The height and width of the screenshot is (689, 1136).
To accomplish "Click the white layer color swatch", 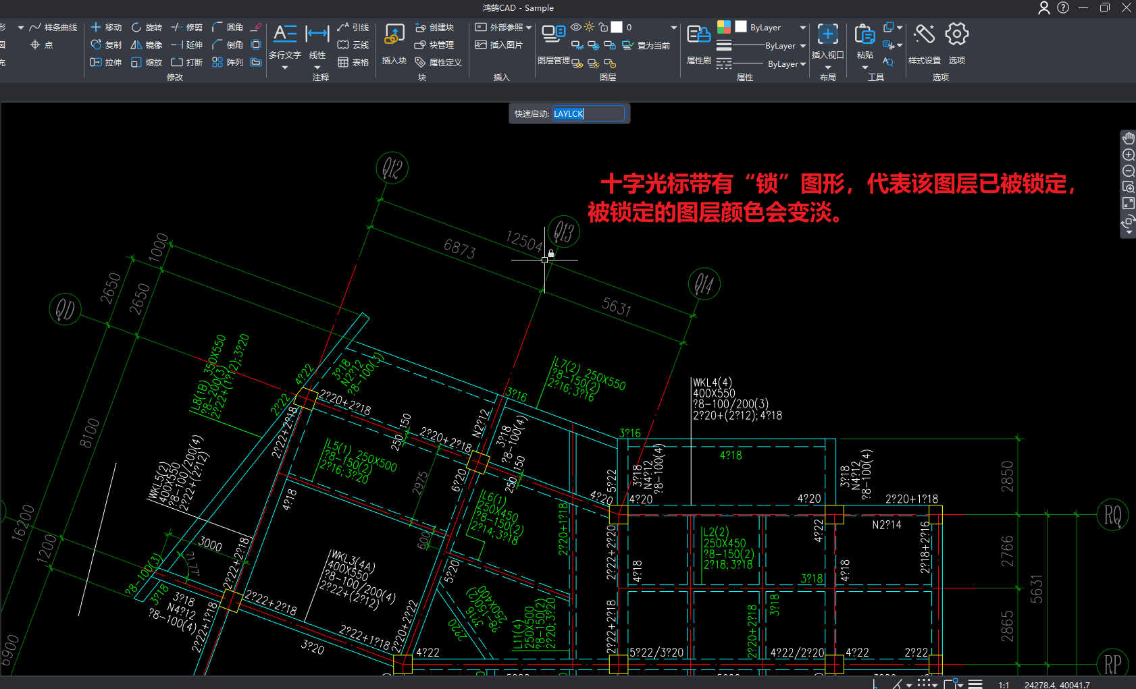I will (x=617, y=28).
